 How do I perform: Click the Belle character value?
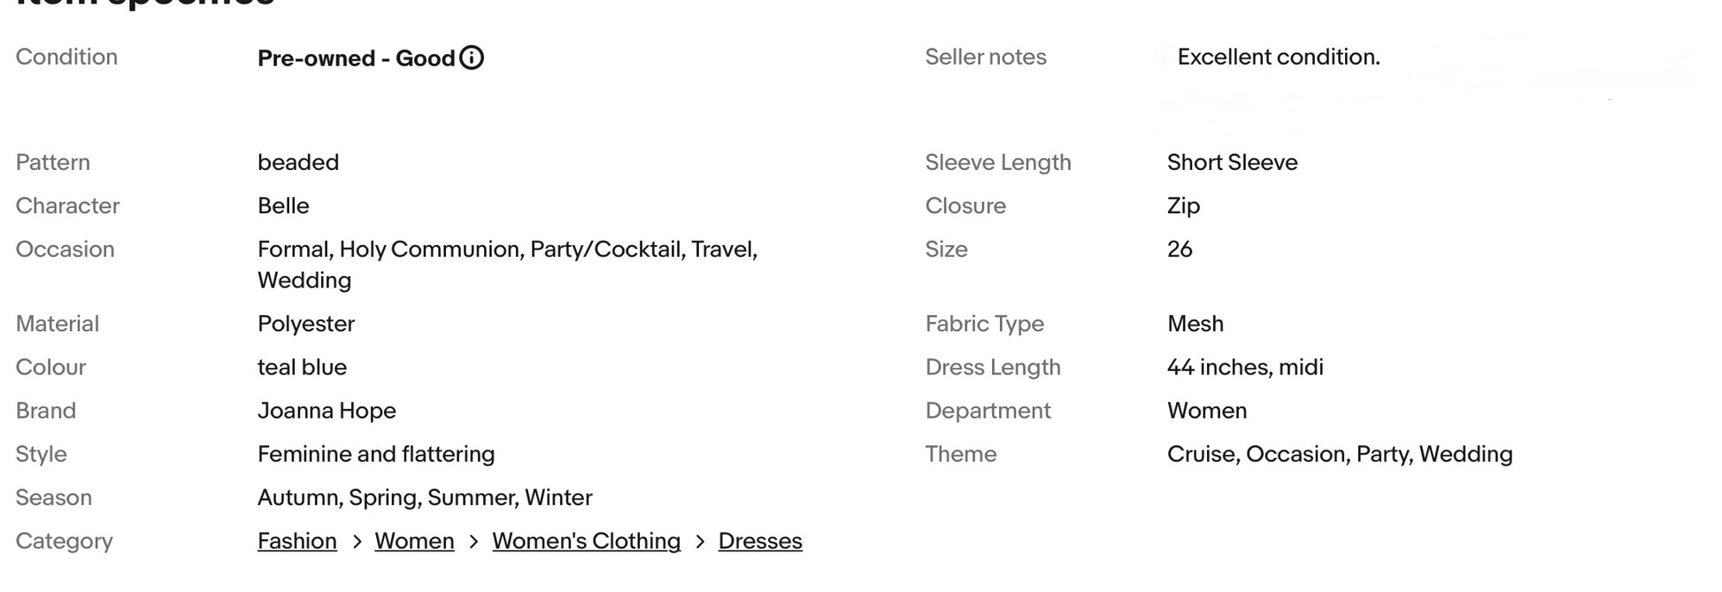[283, 206]
